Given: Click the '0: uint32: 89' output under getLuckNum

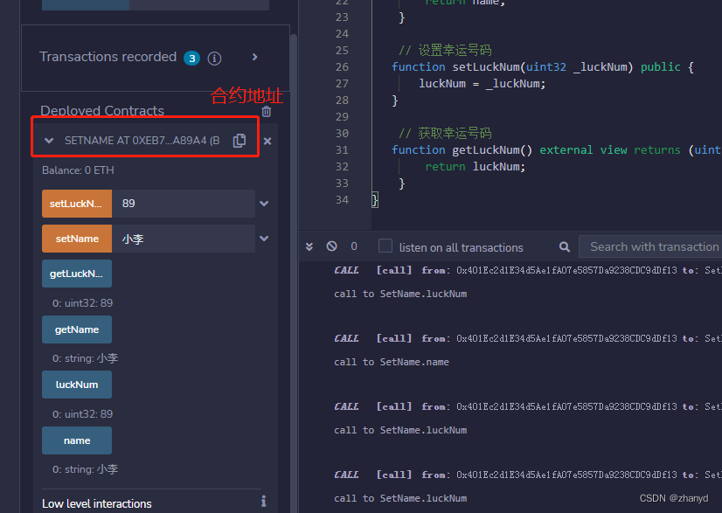Looking at the screenshot, I should [82, 303].
